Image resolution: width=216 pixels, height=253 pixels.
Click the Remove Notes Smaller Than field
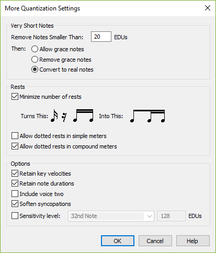101,37
